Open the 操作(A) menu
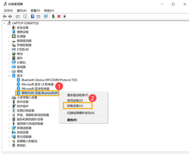This screenshot has height=154, width=189. pyautogui.click(x=22, y=10)
